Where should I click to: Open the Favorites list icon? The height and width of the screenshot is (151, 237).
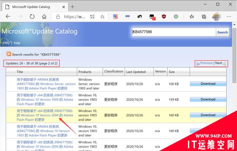click(192, 17)
